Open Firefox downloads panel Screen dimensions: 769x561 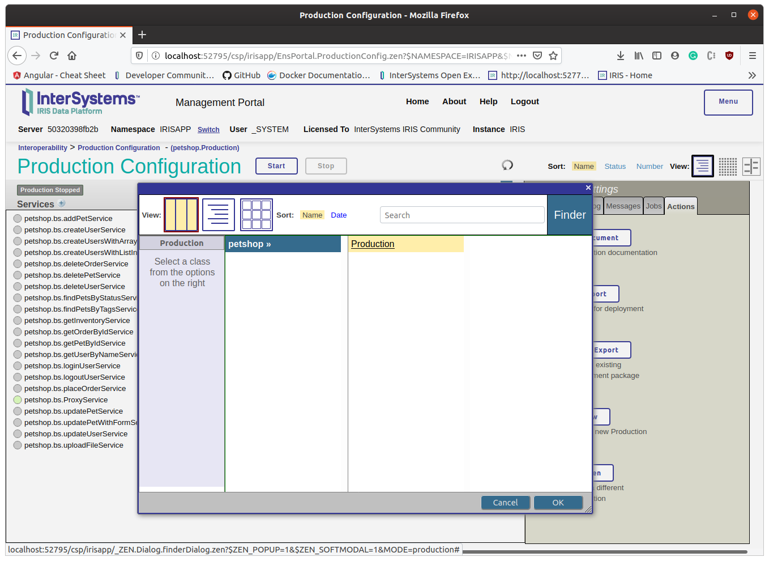[621, 56]
